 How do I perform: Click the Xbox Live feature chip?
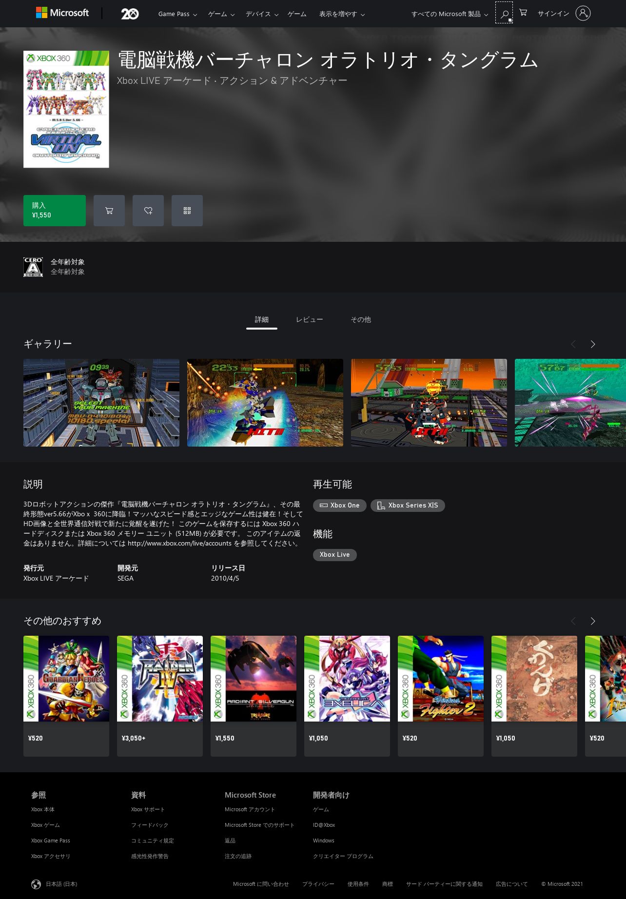(x=335, y=555)
